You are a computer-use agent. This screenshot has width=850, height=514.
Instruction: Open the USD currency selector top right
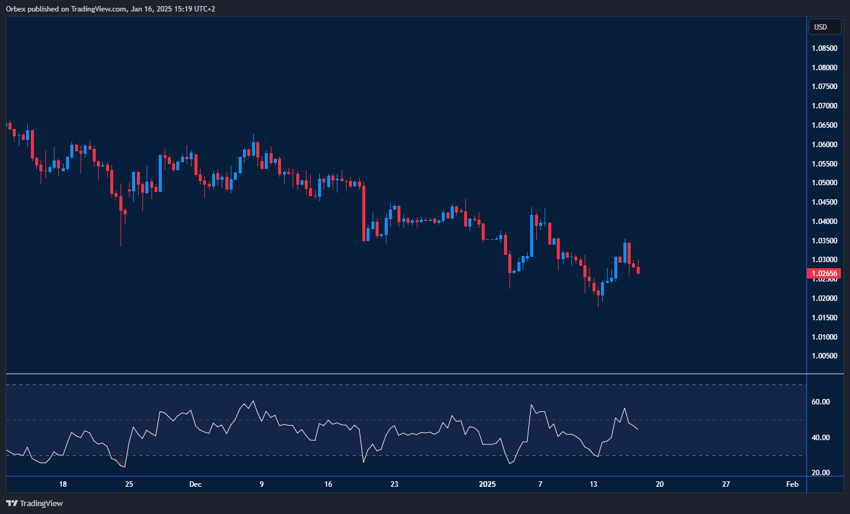tap(825, 26)
